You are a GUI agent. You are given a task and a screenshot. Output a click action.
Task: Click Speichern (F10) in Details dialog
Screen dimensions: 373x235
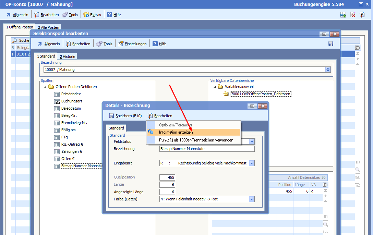(x=125, y=116)
